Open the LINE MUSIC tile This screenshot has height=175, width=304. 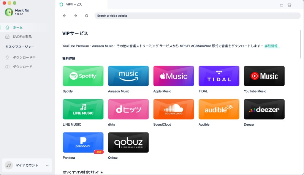(x=83, y=109)
